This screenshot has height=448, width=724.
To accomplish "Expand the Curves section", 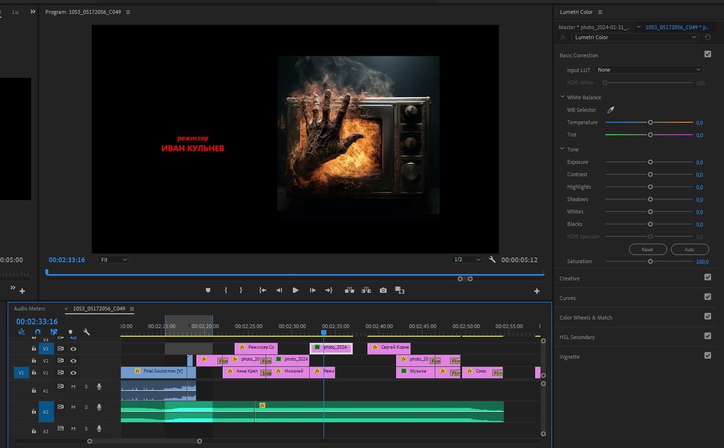I will click(568, 298).
